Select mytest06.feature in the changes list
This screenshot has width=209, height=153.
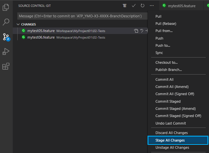(x=41, y=37)
